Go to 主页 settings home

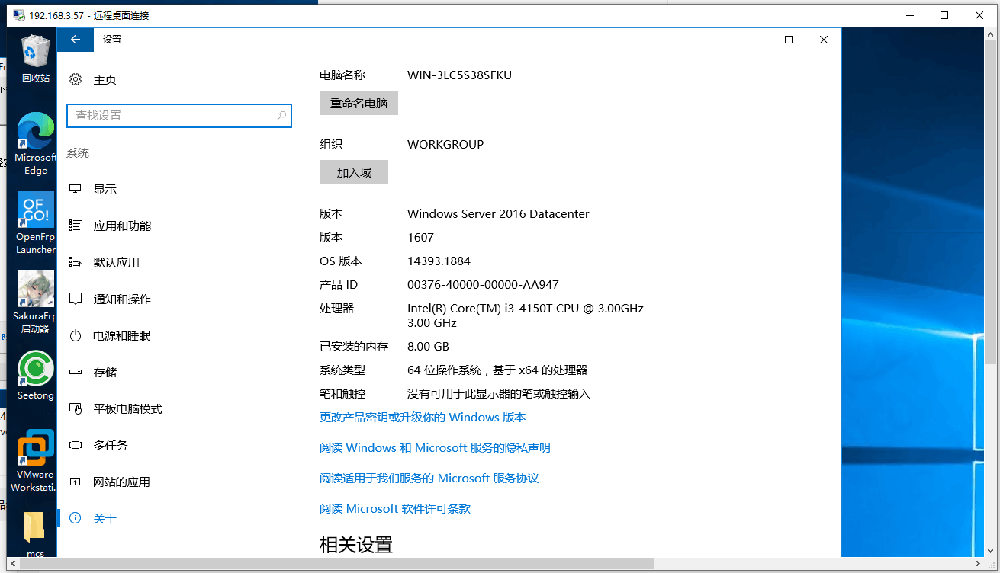pyautogui.click(x=105, y=79)
